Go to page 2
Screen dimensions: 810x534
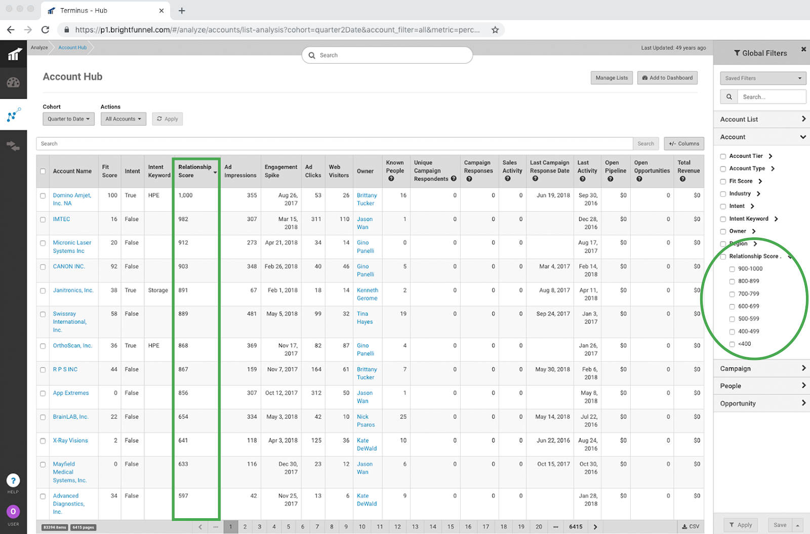click(x=245, y=527)
